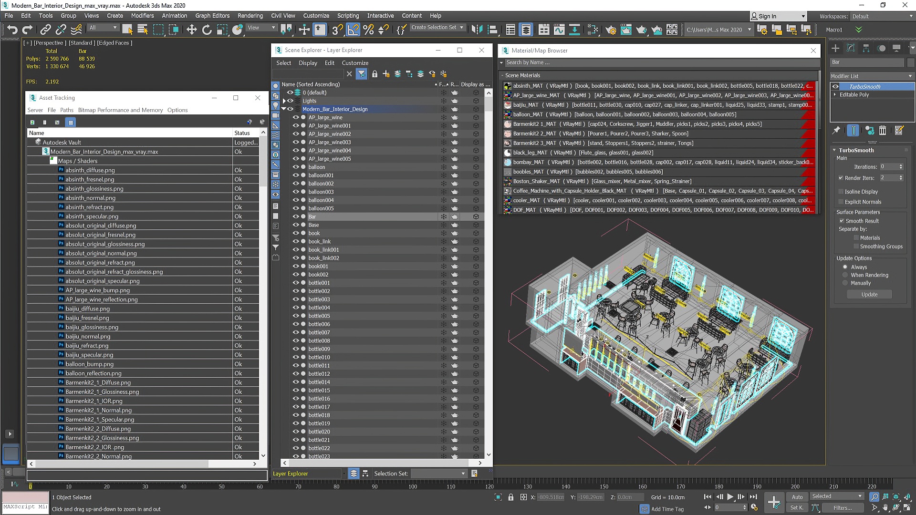Toggle visibility eye for balloon003
The width and height of the screenshot is (916, 515).
coord(296,192)
